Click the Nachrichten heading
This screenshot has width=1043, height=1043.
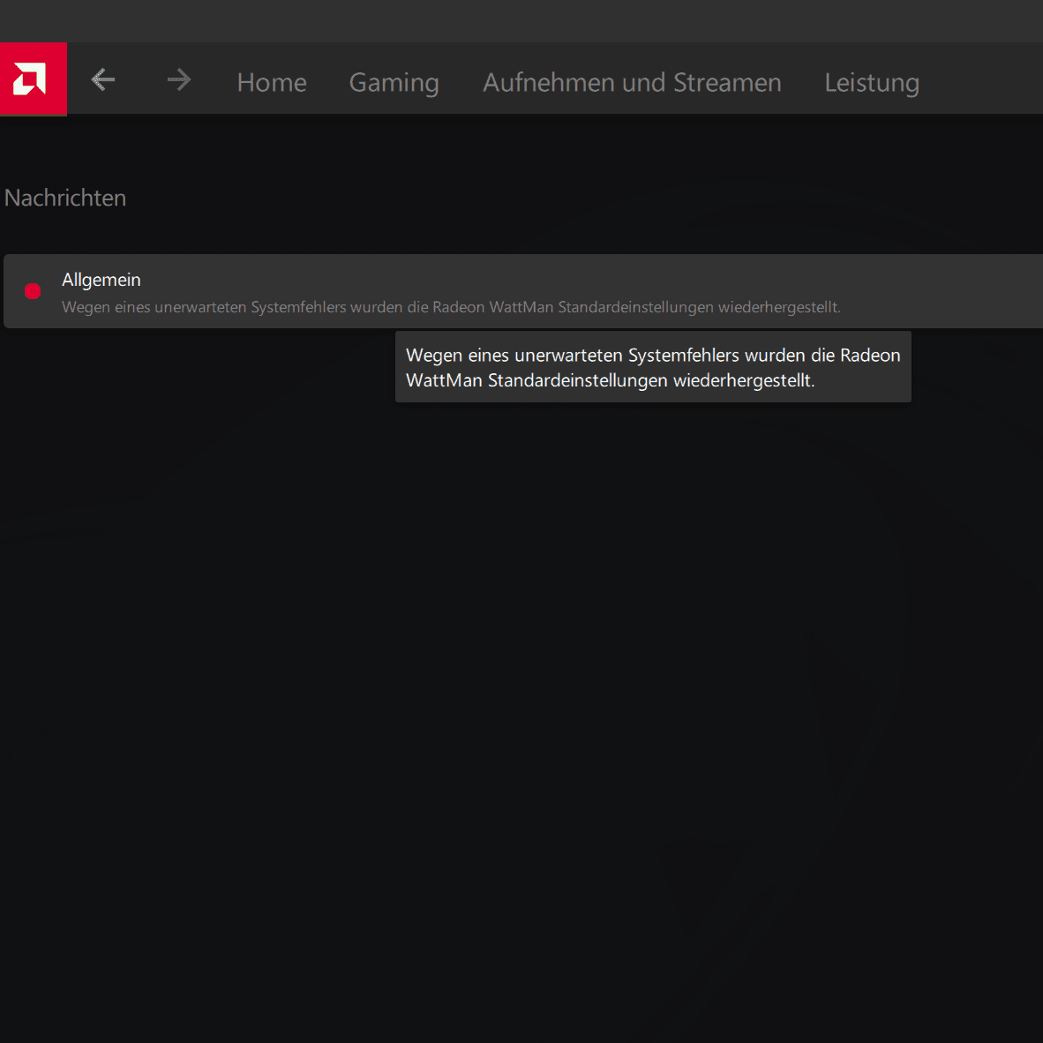65,198
